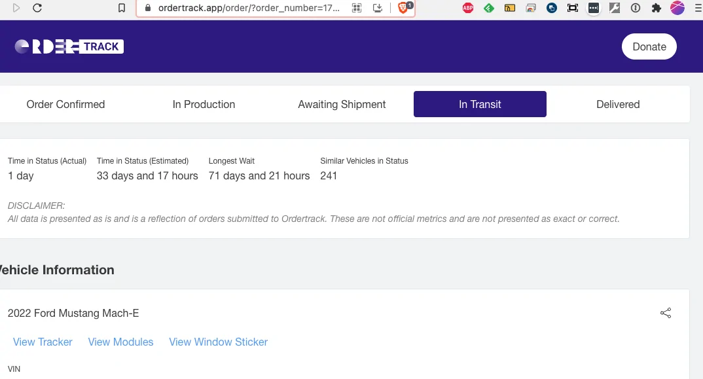Click the Donate button
Image resolution: width=703 pixels, height=379 pixels.
[649, 46]
